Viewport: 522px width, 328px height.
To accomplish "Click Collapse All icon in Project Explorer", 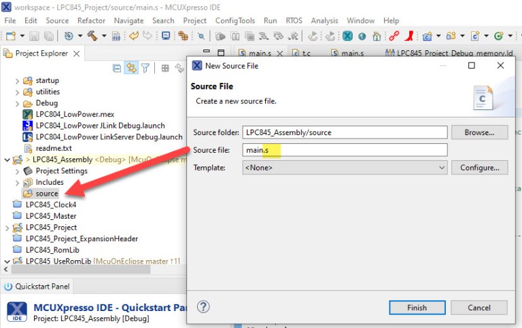I will [118, 68].
